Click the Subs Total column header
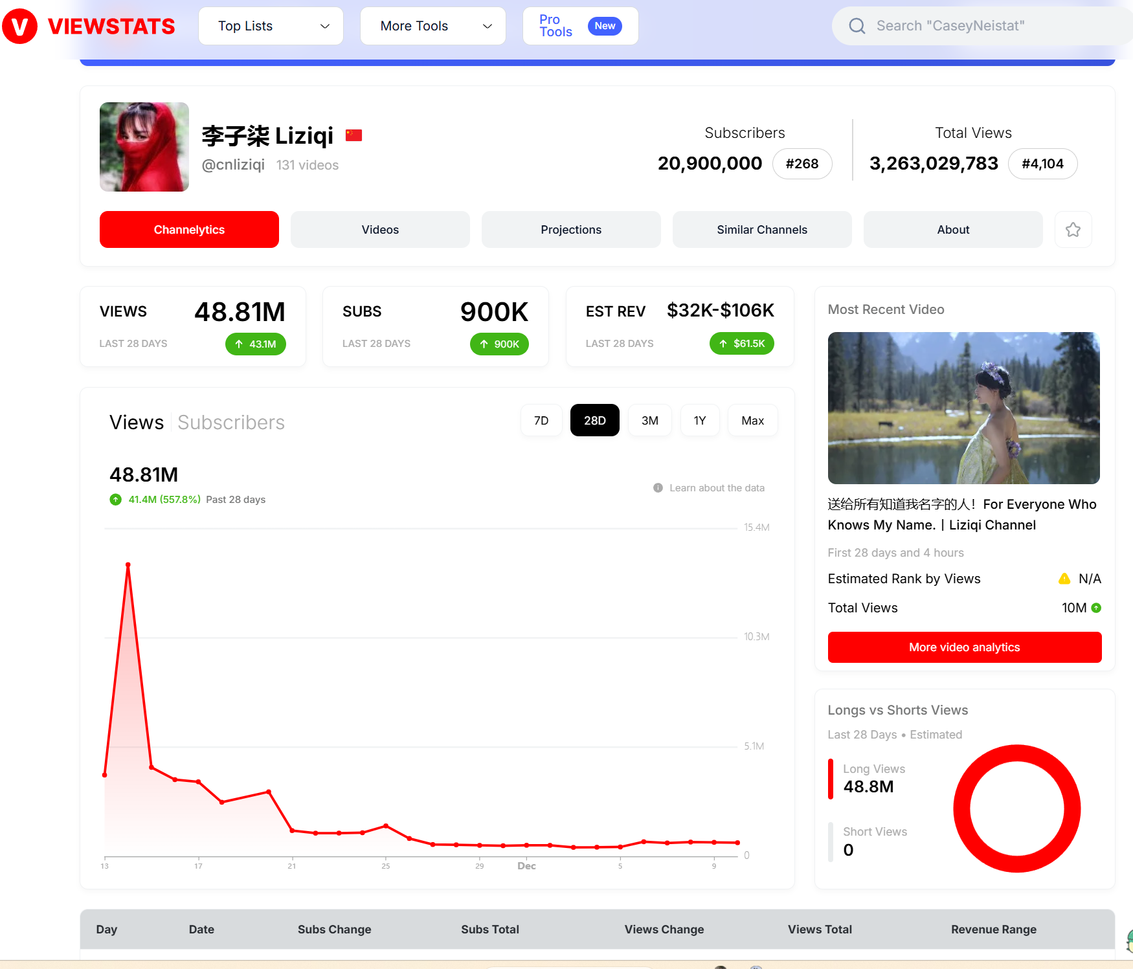 tap(490, 930)
